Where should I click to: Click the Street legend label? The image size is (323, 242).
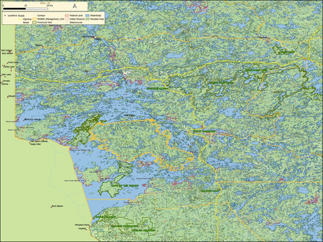26,22
